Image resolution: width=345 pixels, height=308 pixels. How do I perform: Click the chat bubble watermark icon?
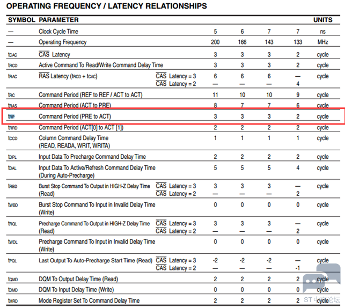point(322,278)
